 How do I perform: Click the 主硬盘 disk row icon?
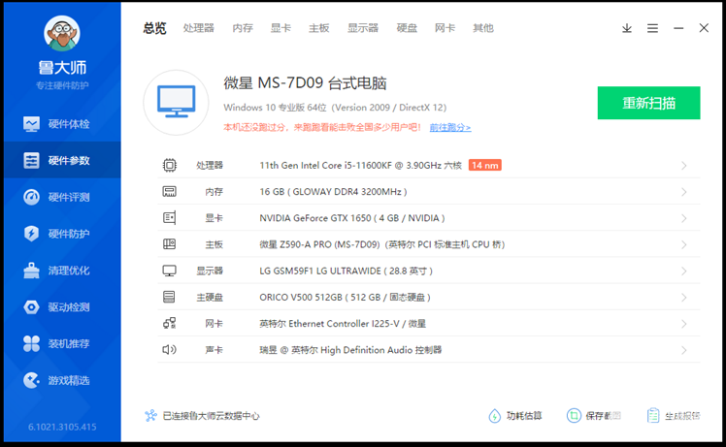pyautogui.click(x=169, y=297)
